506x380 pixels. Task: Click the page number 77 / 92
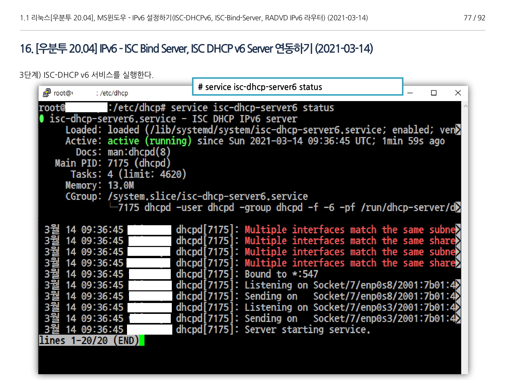[x=474, y=18]
